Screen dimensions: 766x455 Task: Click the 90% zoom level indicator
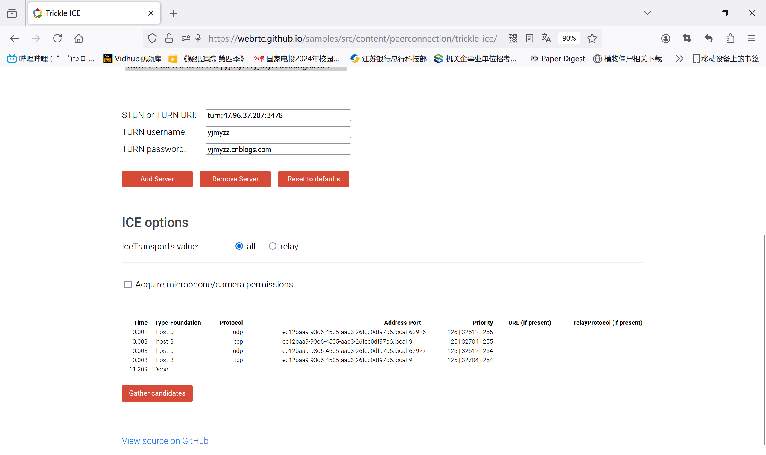569,38
